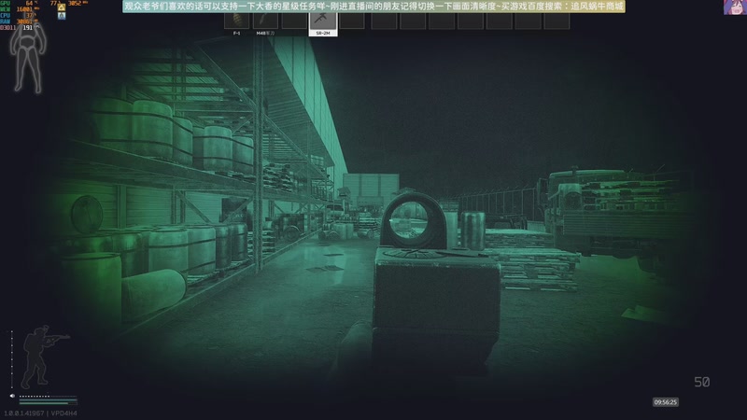
Task: Click the raid timer 09:56:25
Action: click(666, 402)
